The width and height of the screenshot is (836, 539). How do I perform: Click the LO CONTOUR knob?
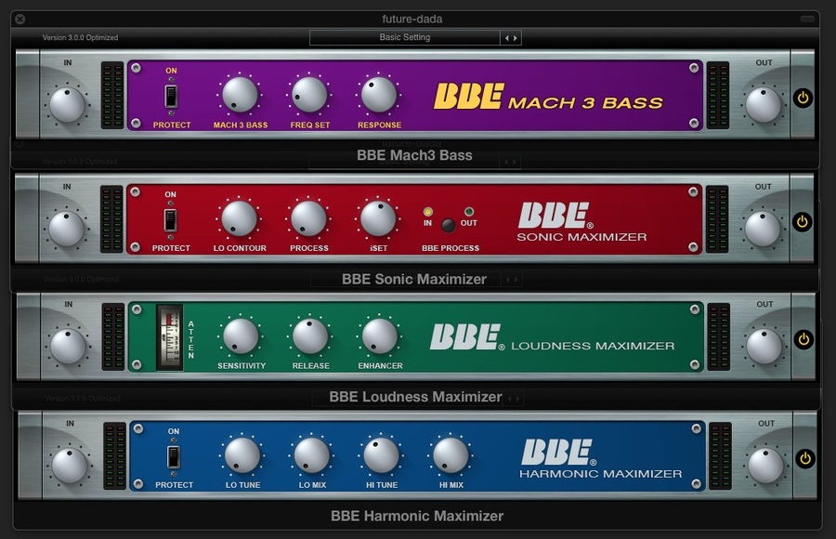click(x=239, y=218)
